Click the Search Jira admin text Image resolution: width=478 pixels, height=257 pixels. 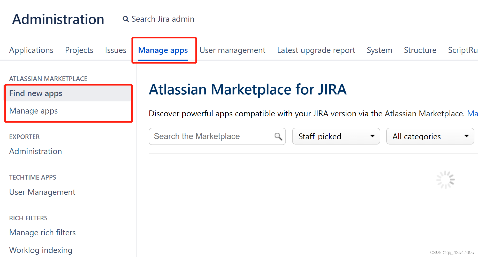tap(163, 19)
